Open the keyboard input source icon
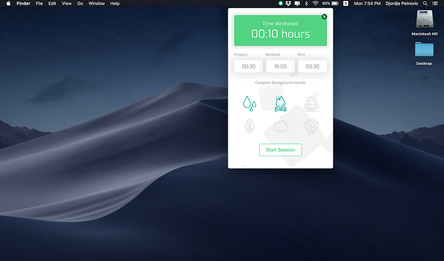This screenshot has height=261, width=444. click(x=346, y=3)
